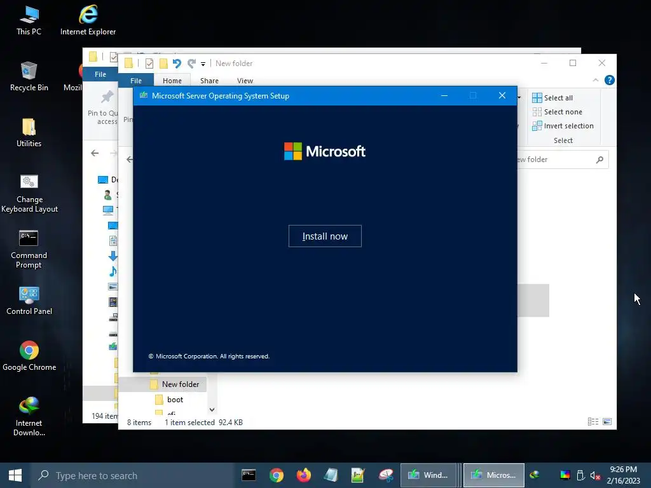
Task: Minimize the Microsoft Server Setup window
Action: [x=444, y=95]
